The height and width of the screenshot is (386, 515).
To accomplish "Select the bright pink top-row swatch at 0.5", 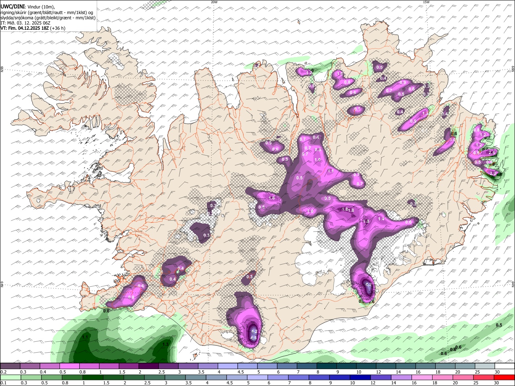I will click(69, 366).
